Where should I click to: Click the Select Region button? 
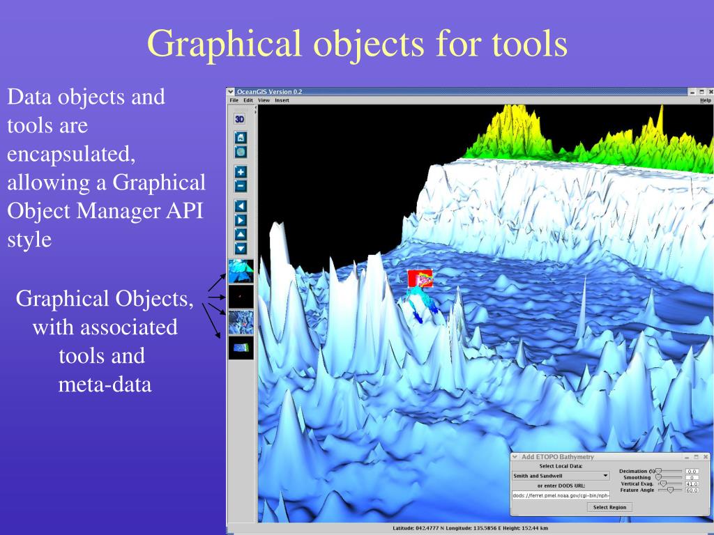[609, 507]
